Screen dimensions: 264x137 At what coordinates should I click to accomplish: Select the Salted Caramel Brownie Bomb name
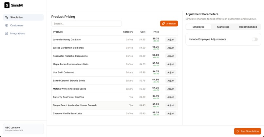pyautogui.click(x=69, y=81)
